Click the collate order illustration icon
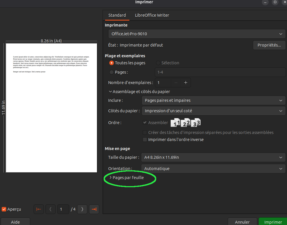 point(186,123)
